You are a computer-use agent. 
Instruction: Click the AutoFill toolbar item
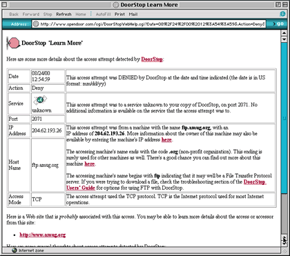coord(103,14)
